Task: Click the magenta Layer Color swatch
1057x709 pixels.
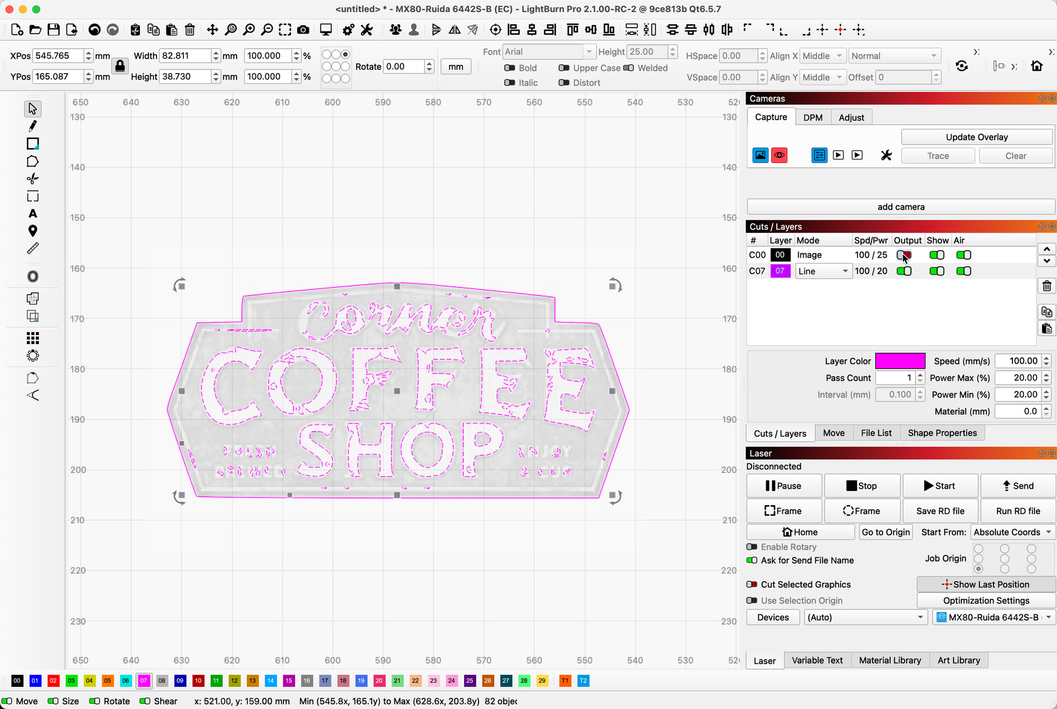Action: [x=900, y=361]
